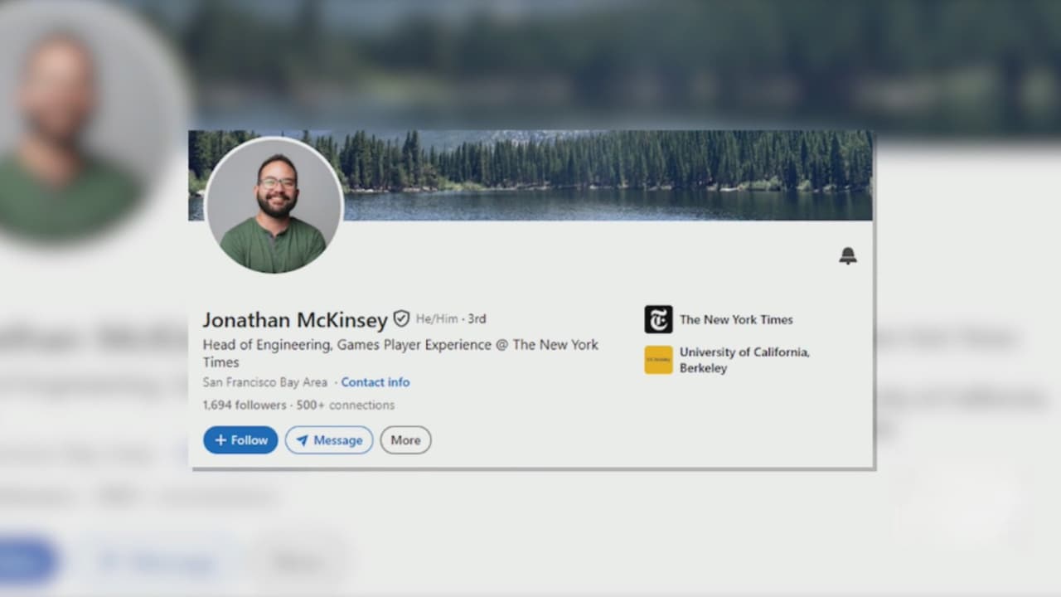Click The New York Times company link

(736, 319)
